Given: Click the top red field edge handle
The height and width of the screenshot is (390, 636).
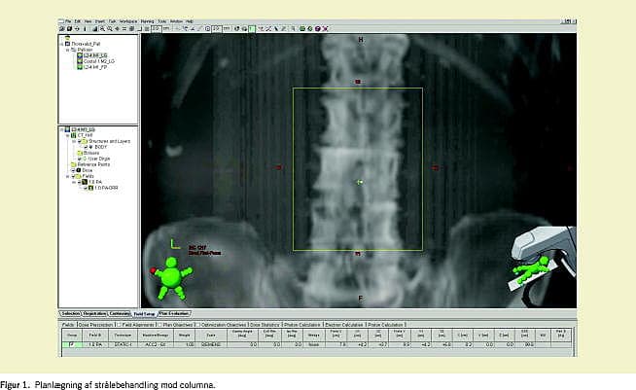Looking at the screenshot, I should click(x=358, y=83).
